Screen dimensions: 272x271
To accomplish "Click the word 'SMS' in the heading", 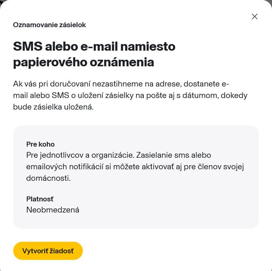I will coord(28,47).
